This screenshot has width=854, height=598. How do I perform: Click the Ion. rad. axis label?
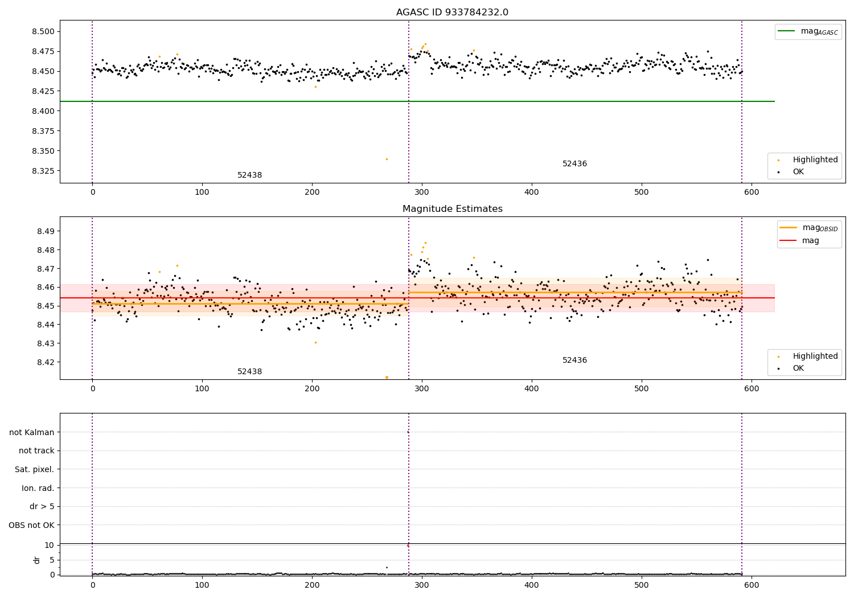click(x=38, y=488)
